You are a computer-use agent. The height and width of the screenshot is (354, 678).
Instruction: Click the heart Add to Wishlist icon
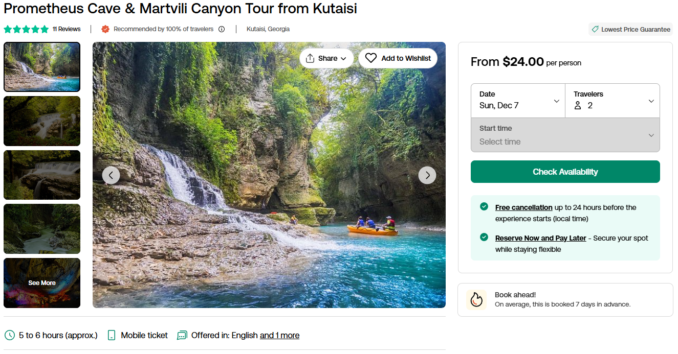(x=371, y=58)
